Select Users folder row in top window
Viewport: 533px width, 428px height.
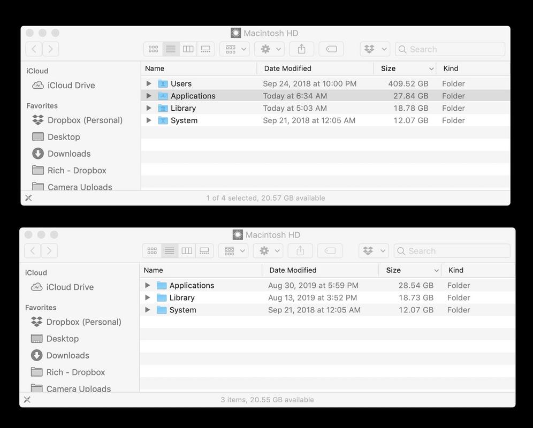[x=325, y=83]
